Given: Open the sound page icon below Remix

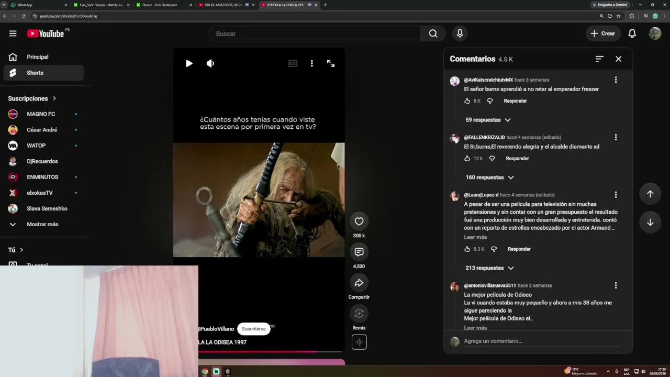Looking at the screenshot, I should pyautogui.click(x=359, y=342).
